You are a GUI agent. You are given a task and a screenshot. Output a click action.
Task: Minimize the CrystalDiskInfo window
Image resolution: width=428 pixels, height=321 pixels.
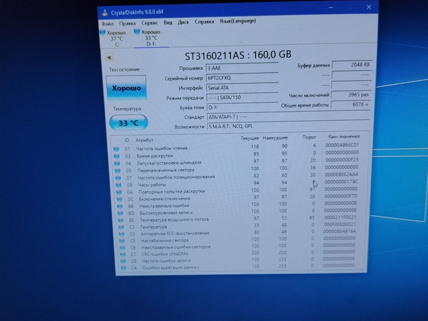click(x=331, y=8)
